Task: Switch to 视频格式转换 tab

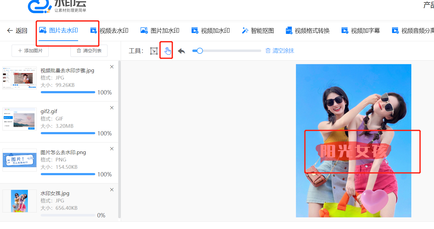Action: coord(308,31)
